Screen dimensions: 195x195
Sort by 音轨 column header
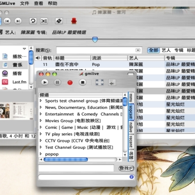point(48,58)
